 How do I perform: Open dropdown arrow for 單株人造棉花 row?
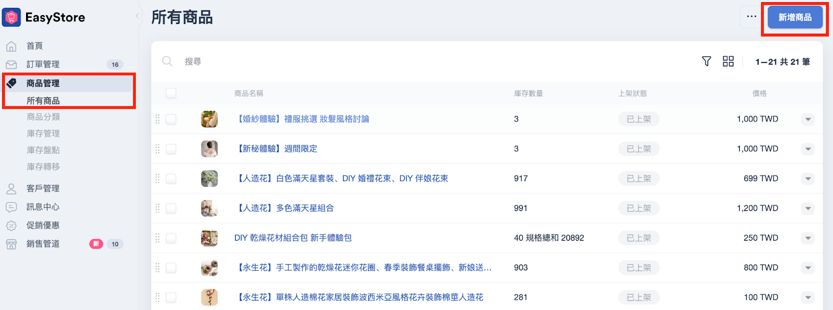[x=807, y=297]
